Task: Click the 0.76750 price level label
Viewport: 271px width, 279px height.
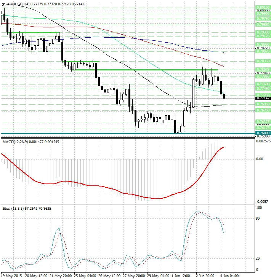Action: click(263, 110)
